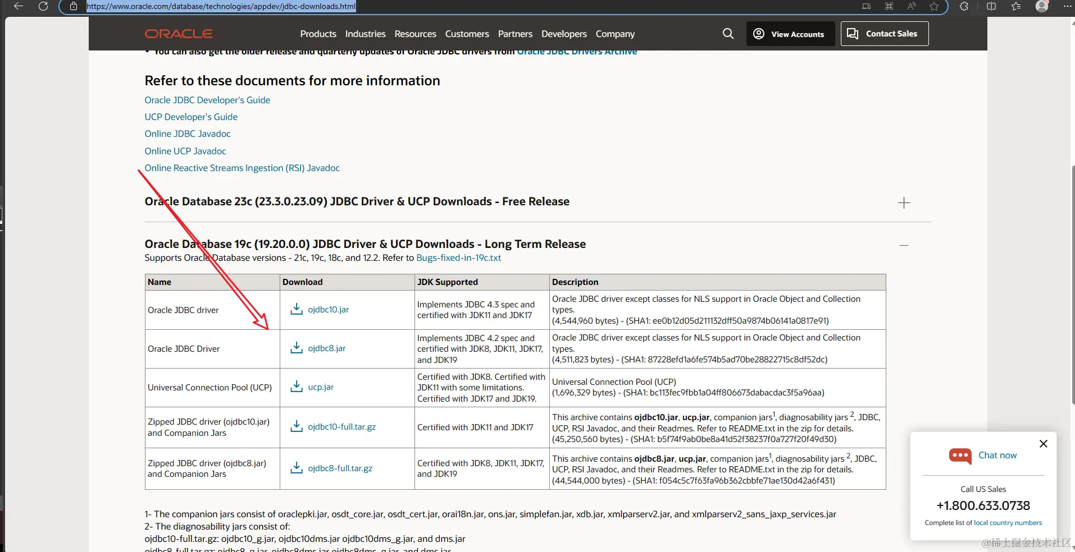Click the download icon beside ucp.jar
Screen dimensions: 1075x552
(x=297, y=387)
